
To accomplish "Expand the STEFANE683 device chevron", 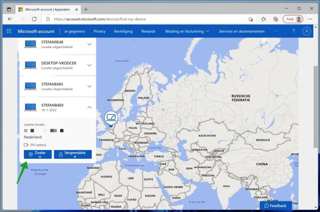I will (x=89, y=86).
